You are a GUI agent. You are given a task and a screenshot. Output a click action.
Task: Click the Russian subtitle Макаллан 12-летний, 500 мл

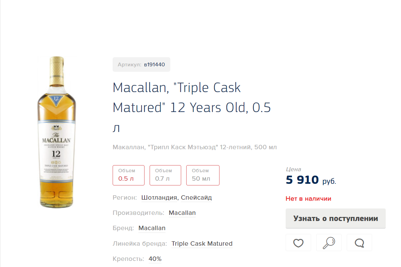coord(195,148)
